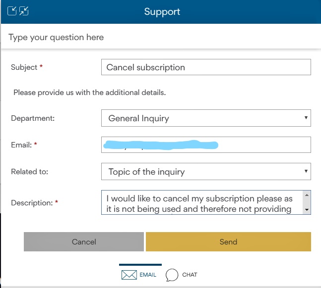Click the Support header title
The image size is (321, 288).
coord(162,12)
